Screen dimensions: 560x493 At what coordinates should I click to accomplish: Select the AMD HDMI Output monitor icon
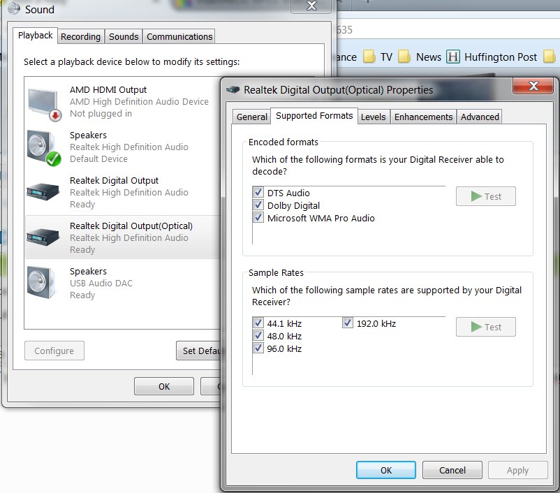pos(44,104)
